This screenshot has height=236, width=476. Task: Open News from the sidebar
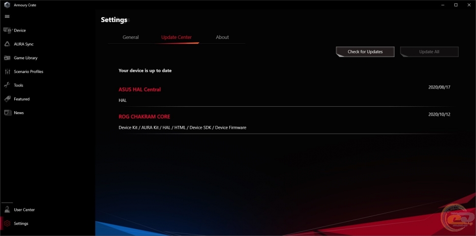[19, 113]
